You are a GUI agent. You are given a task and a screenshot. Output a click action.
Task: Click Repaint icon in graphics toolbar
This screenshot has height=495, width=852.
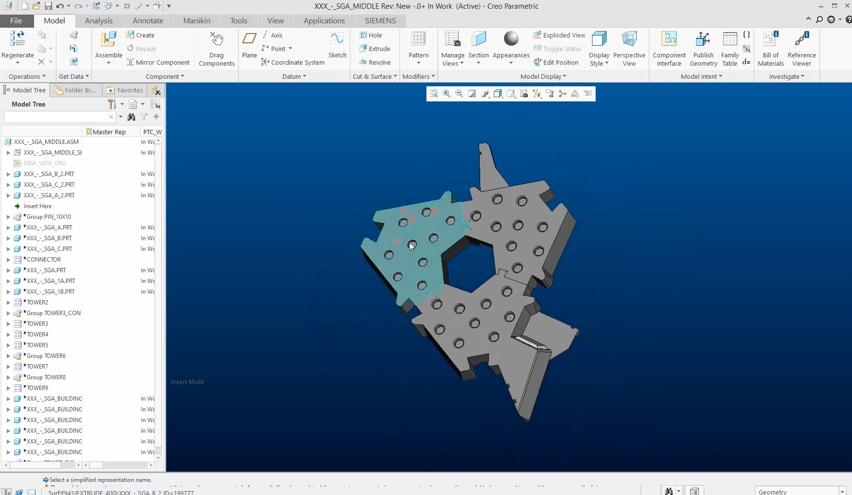tap(472, 94)
